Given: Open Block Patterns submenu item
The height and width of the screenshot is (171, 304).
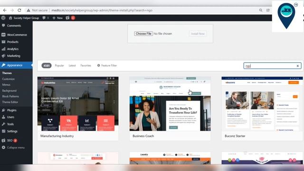Looking at the screenshot, I should (10, 96).
